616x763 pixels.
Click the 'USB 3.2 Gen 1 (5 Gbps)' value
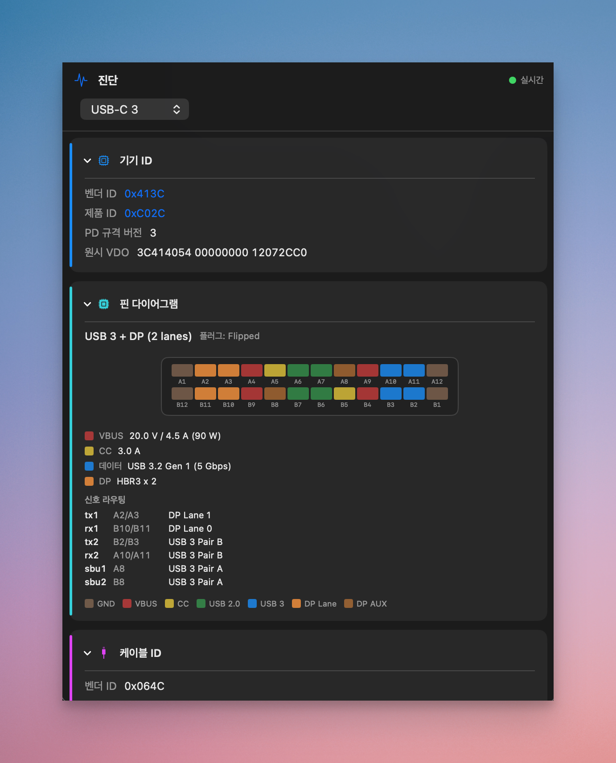coord(179,466)
